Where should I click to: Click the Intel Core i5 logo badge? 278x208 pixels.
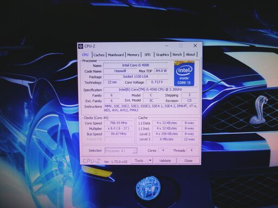pos(184,74)
